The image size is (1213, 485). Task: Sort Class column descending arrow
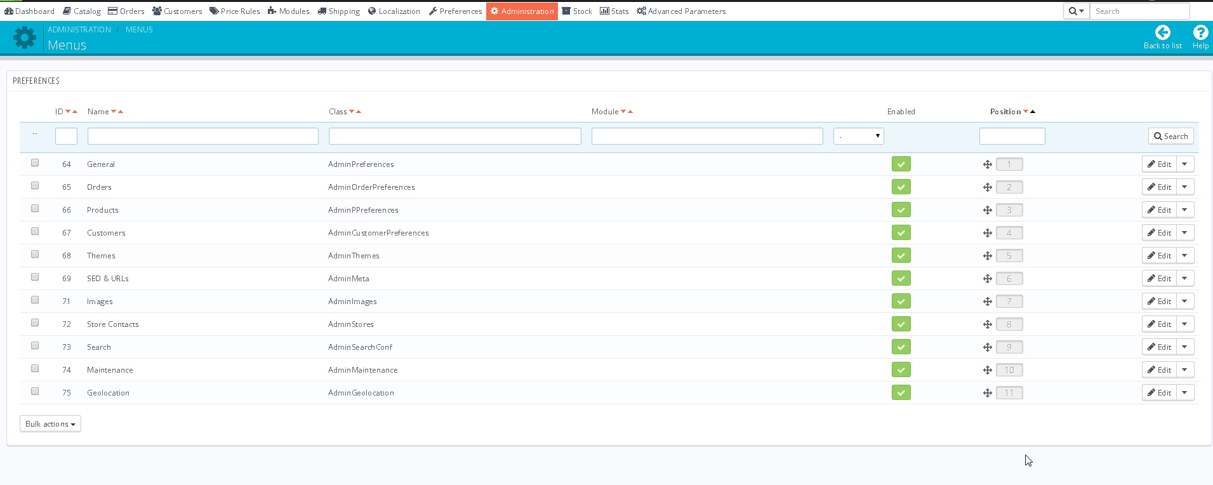352,112
